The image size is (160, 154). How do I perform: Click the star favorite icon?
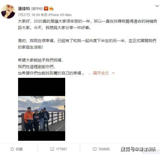click(x=12, y=149)
